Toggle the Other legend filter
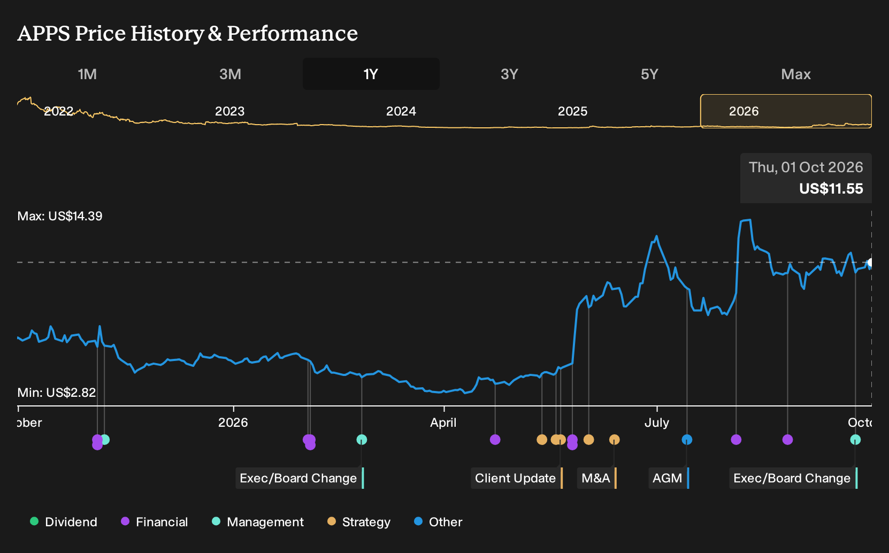 (x=438, y=522)
